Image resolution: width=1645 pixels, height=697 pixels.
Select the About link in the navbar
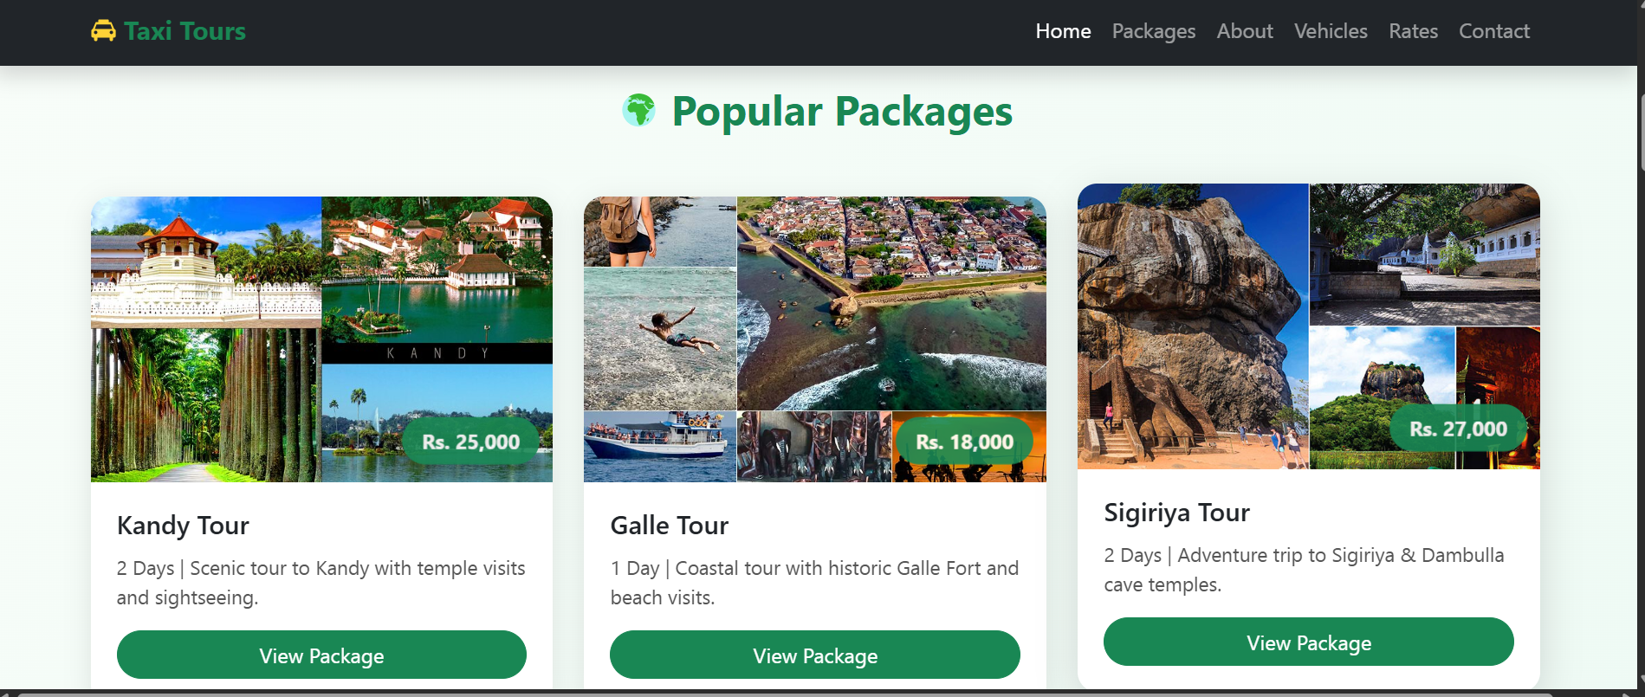coord(1245,31)
